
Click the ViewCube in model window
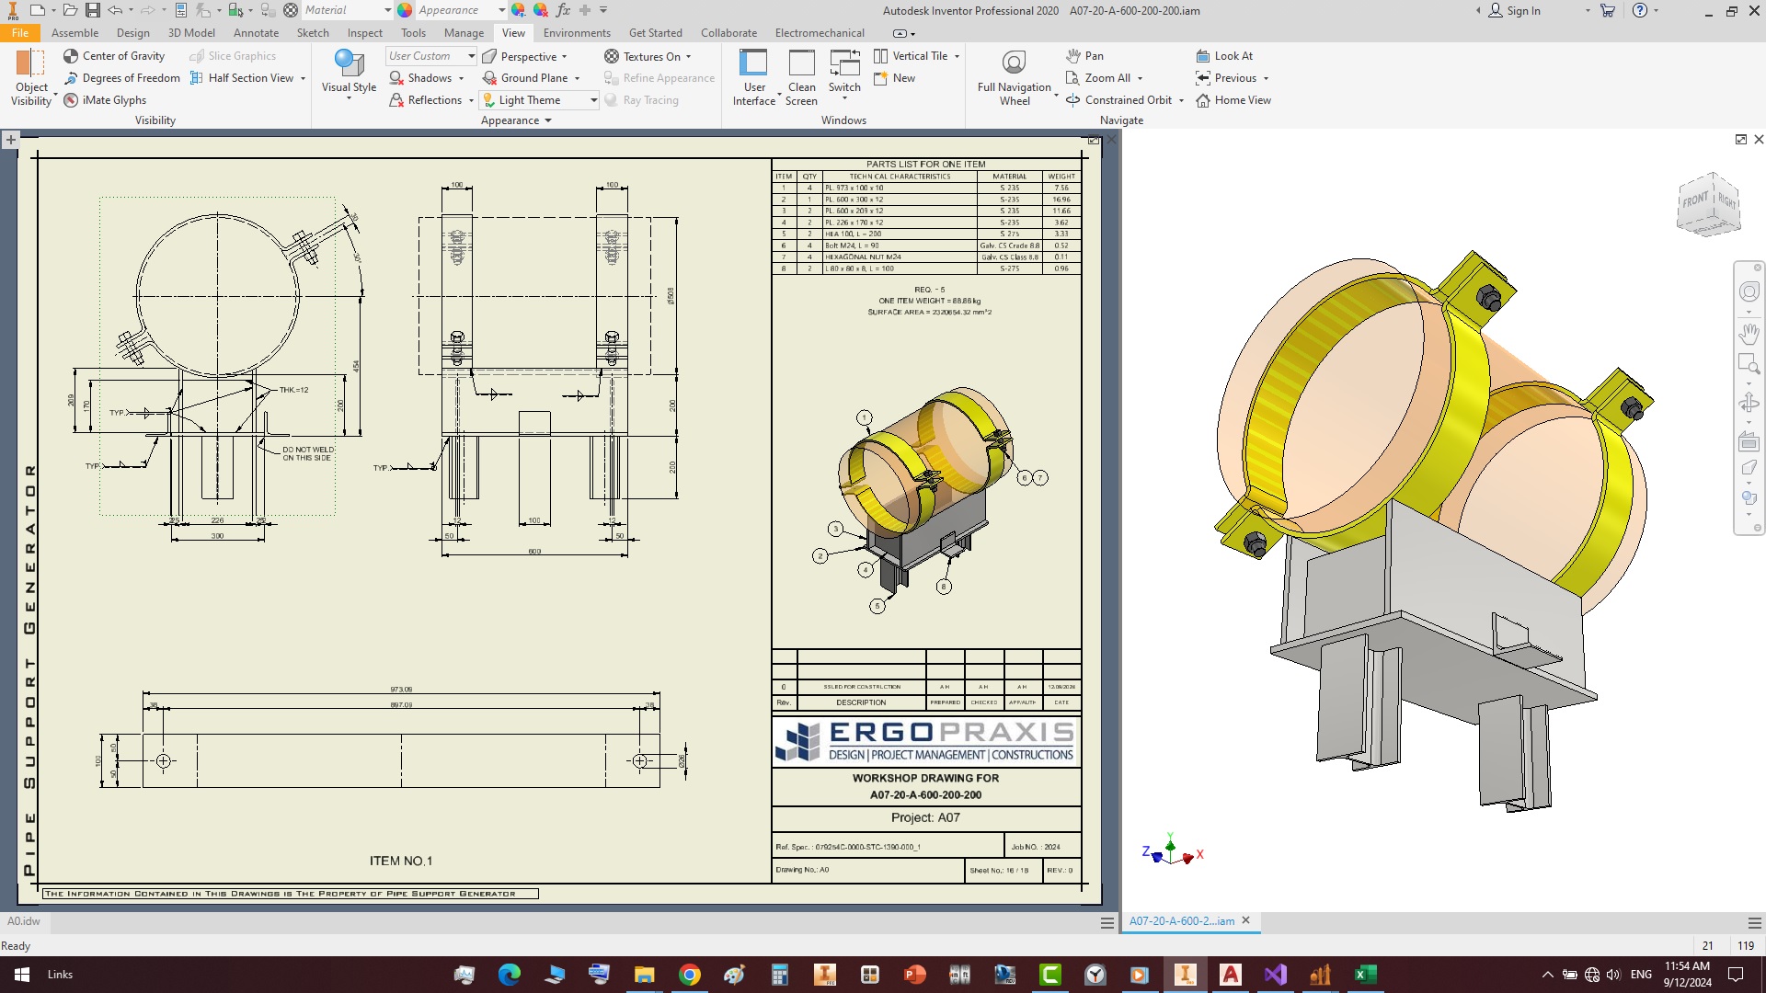pyautogui.click(x=1708, y=204)
